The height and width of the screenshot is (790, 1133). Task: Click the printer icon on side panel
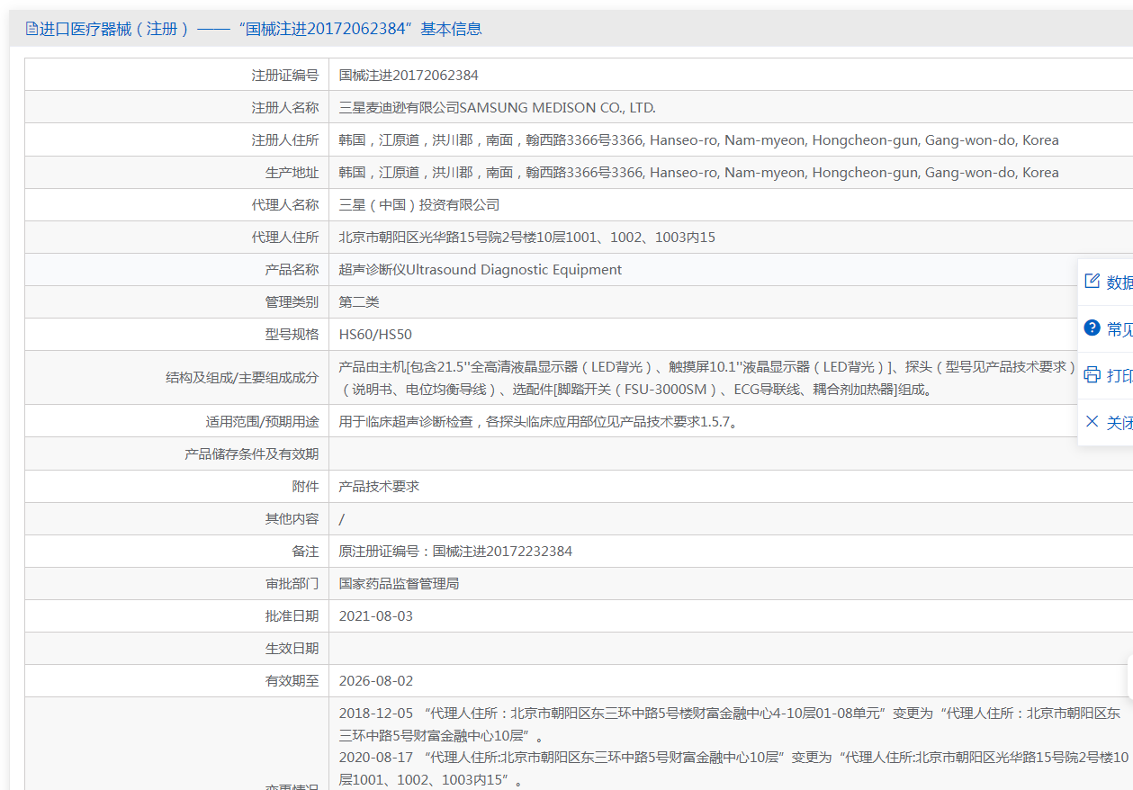1093,375
